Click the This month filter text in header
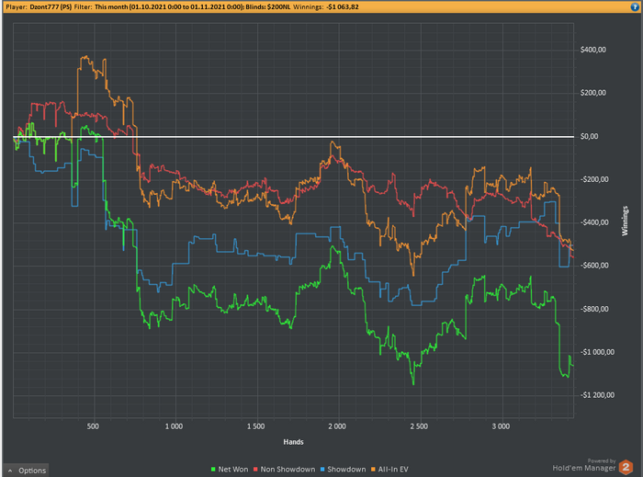Screen dimensions: 643x477 pos(169,6)
